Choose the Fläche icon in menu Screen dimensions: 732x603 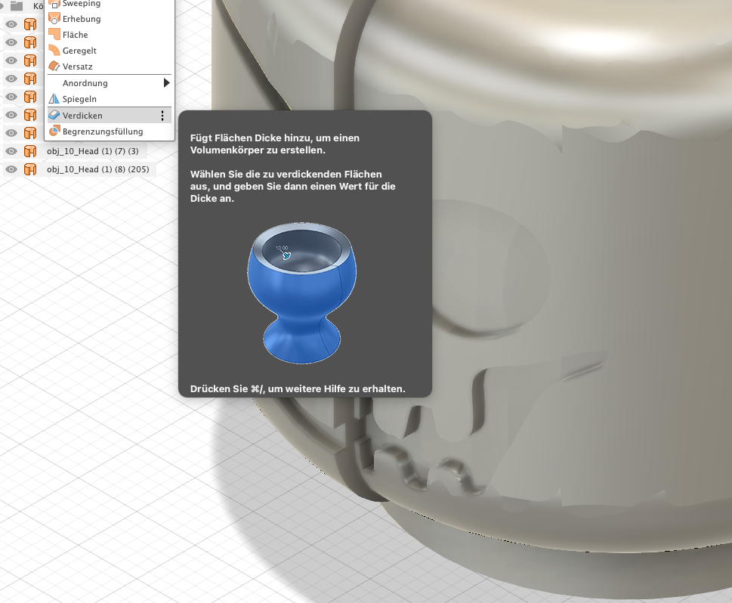click(54, 35)
